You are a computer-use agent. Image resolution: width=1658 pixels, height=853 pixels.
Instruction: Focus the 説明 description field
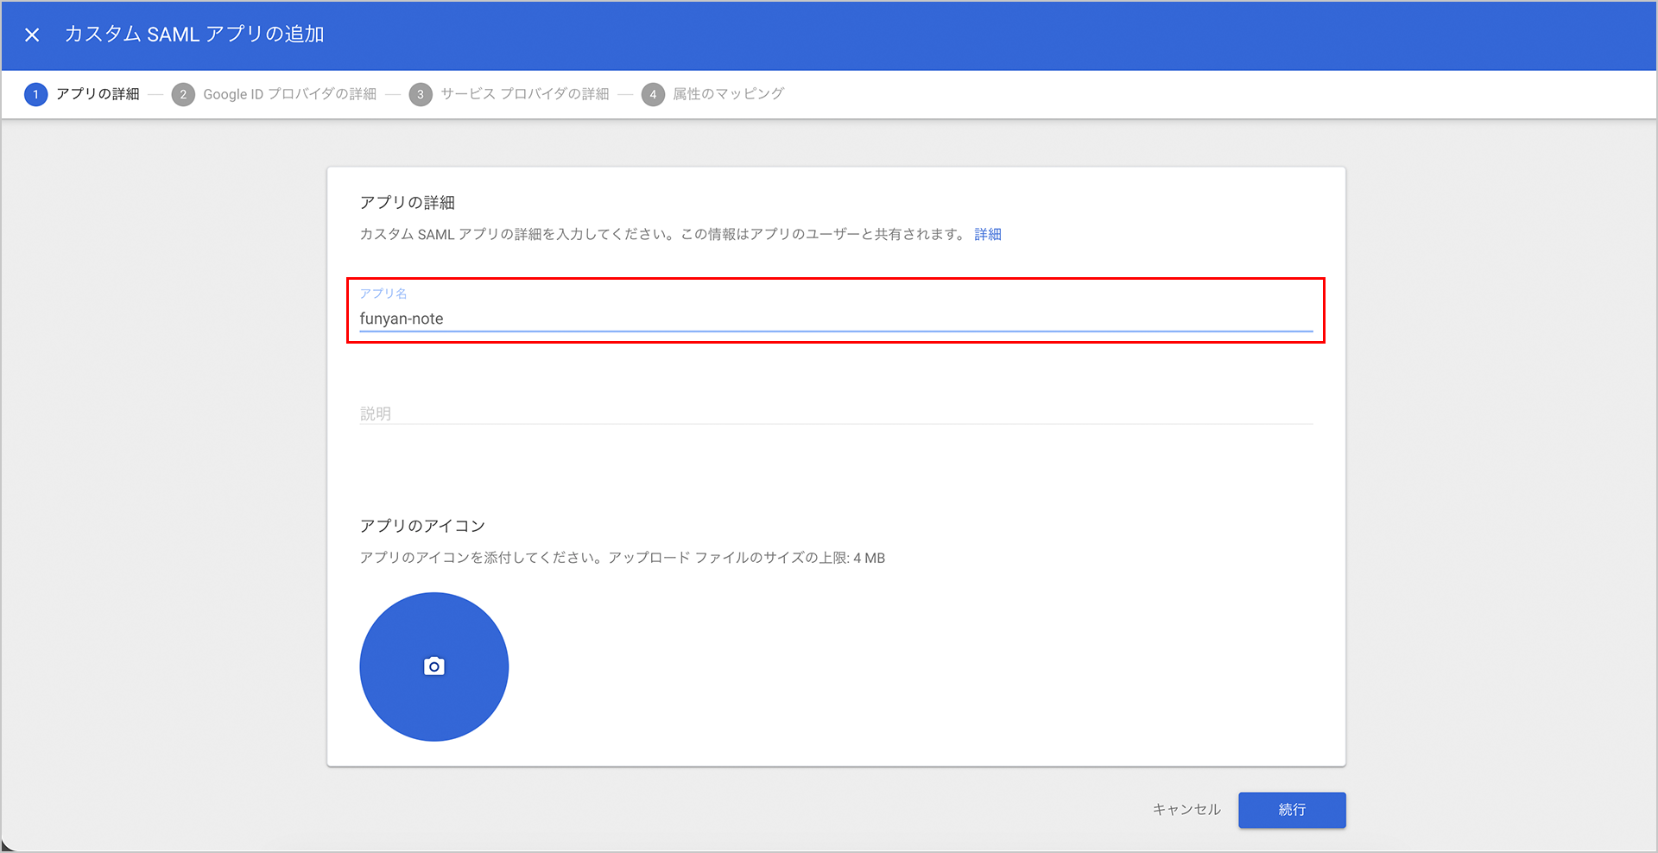(834, 414)
